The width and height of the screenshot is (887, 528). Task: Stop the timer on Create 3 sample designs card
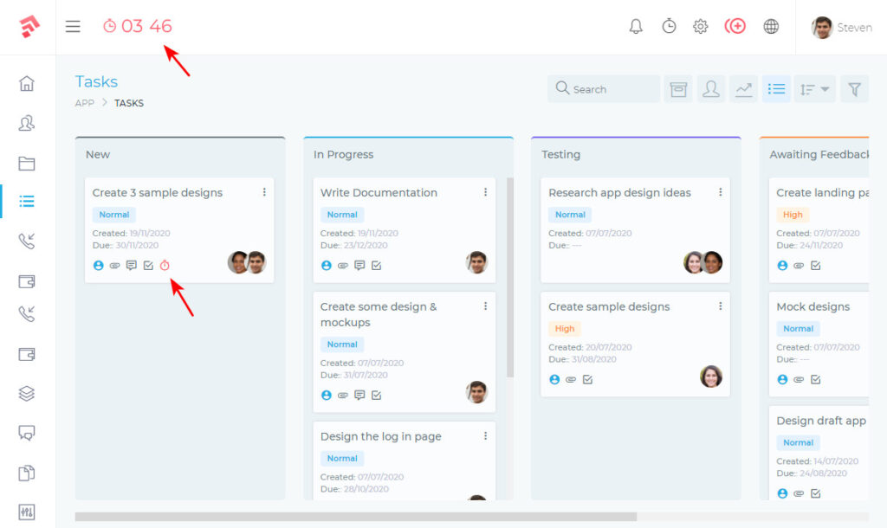(165, 266)
